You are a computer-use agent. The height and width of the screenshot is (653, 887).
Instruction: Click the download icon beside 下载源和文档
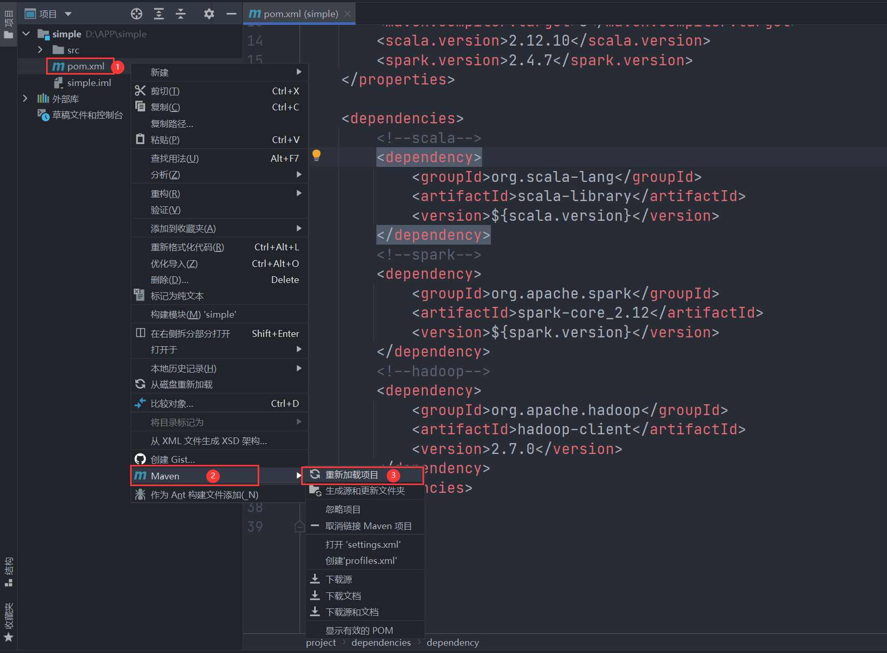(x=315, y=612)
